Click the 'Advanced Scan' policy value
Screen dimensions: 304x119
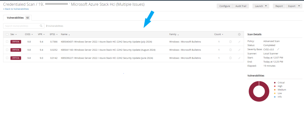271,41
